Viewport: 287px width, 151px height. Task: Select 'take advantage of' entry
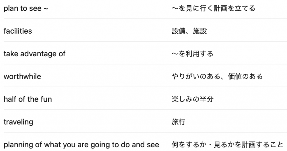34,54
